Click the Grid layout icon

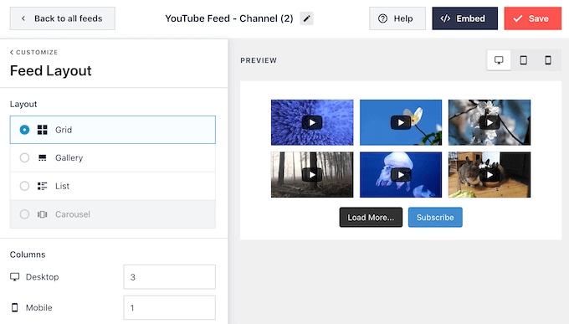pyautogui.click(x=43, y=130)
